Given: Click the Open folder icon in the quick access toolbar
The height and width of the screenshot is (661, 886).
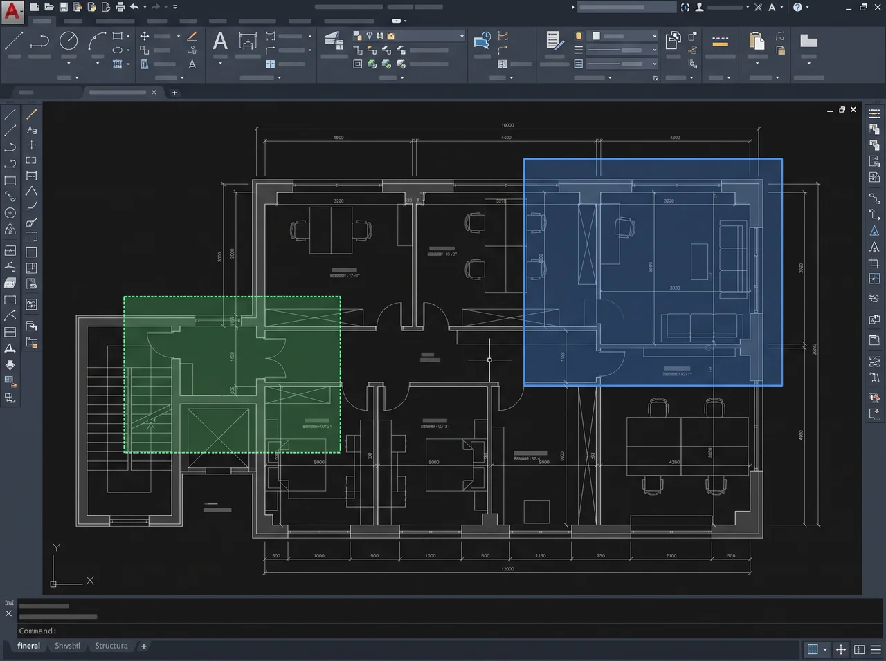Looking at the screenshot, I should pos(49,7).
